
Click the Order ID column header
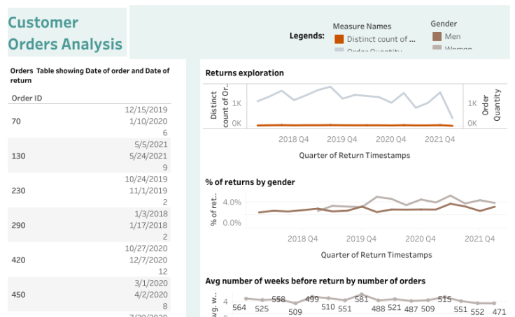[x=27, y=98]
